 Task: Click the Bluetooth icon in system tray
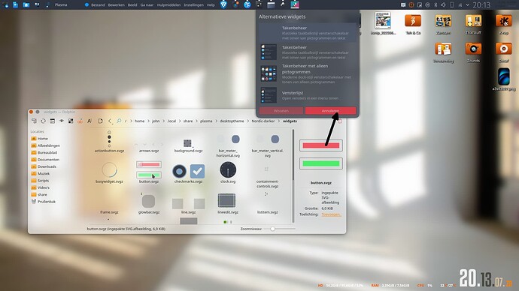pyautogui.click(x=436, y=5)
